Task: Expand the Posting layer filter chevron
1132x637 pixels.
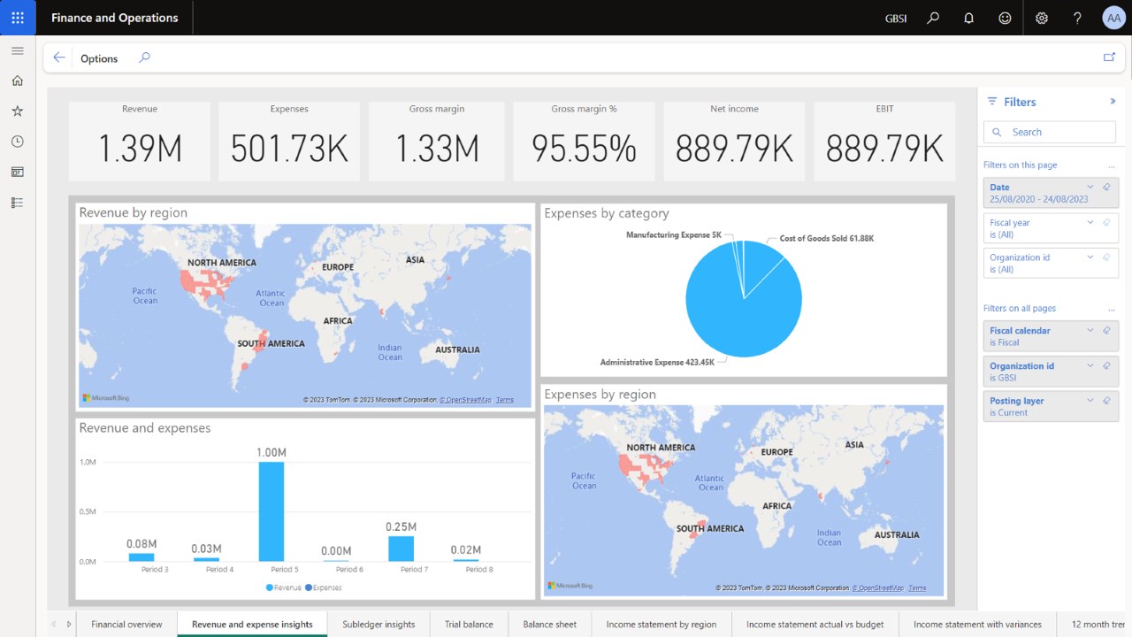Action: coord(1090,401)
